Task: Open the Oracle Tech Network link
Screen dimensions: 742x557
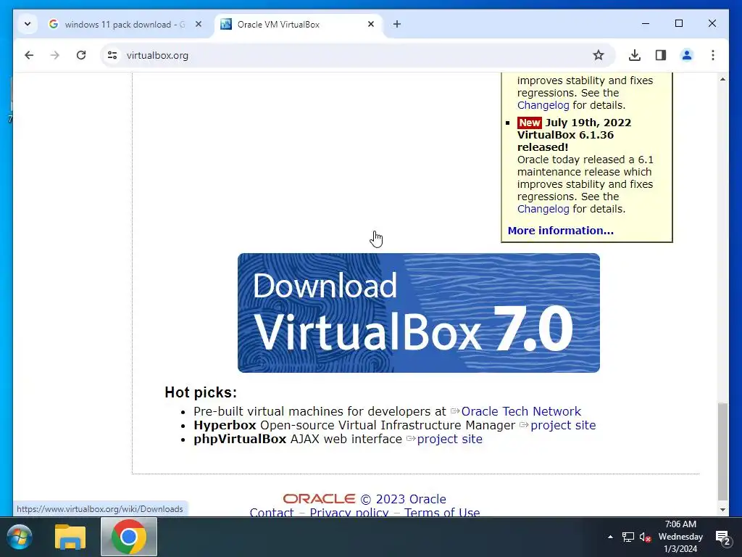Action: (x=521, y=411)
